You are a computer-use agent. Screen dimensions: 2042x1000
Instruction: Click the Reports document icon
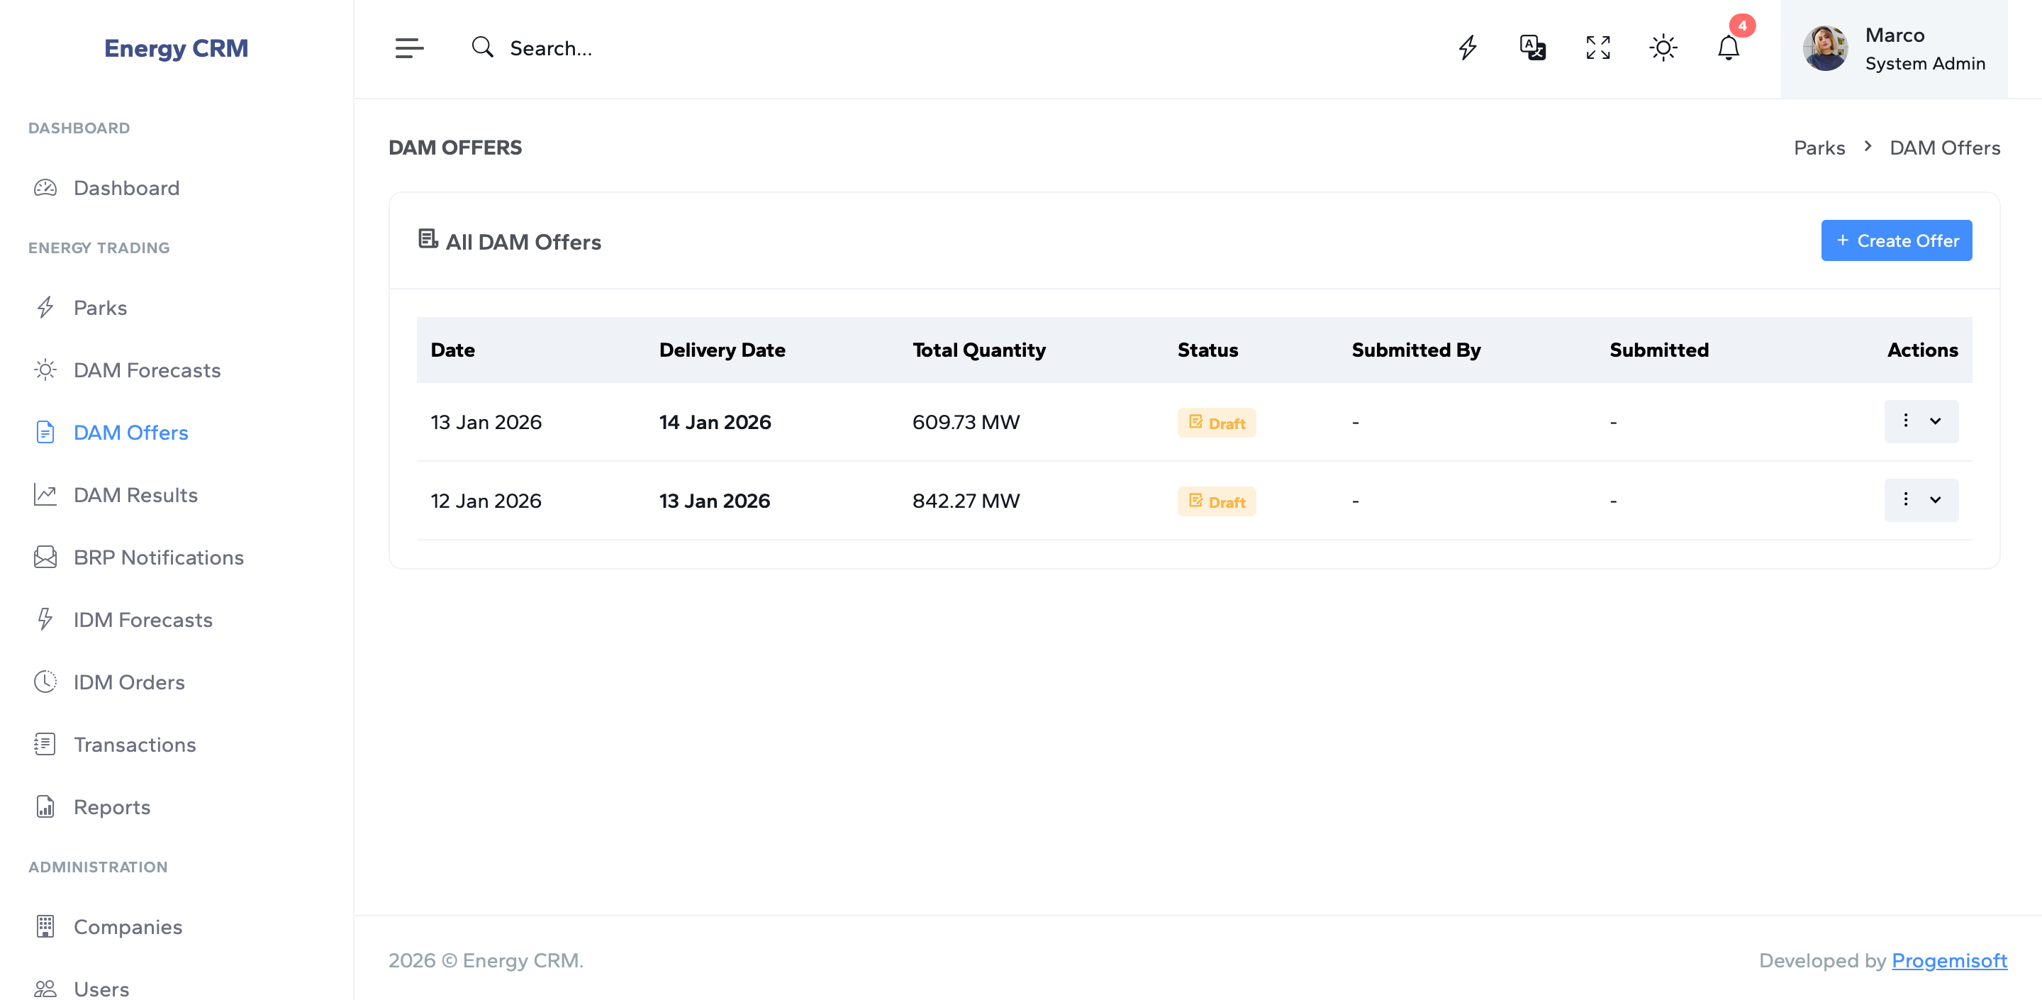click(45, 806)
